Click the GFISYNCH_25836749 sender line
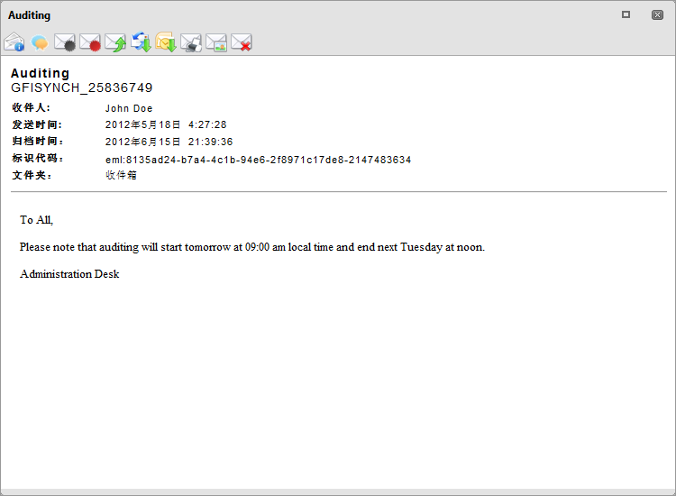676x496 pixels. 81,87
